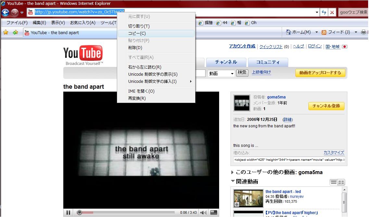Image resolution: width=373 pixels, height=217 pixels.
Task: Click the (詳細) details link
Action: tap(288, 120)
